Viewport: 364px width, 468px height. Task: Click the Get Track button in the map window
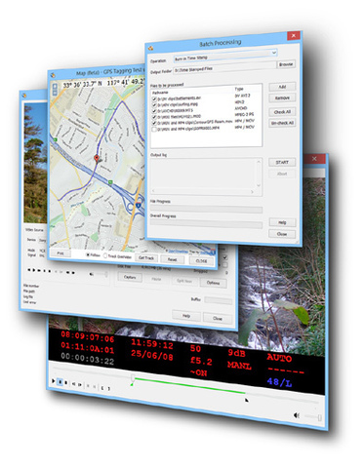pos(146,258)
